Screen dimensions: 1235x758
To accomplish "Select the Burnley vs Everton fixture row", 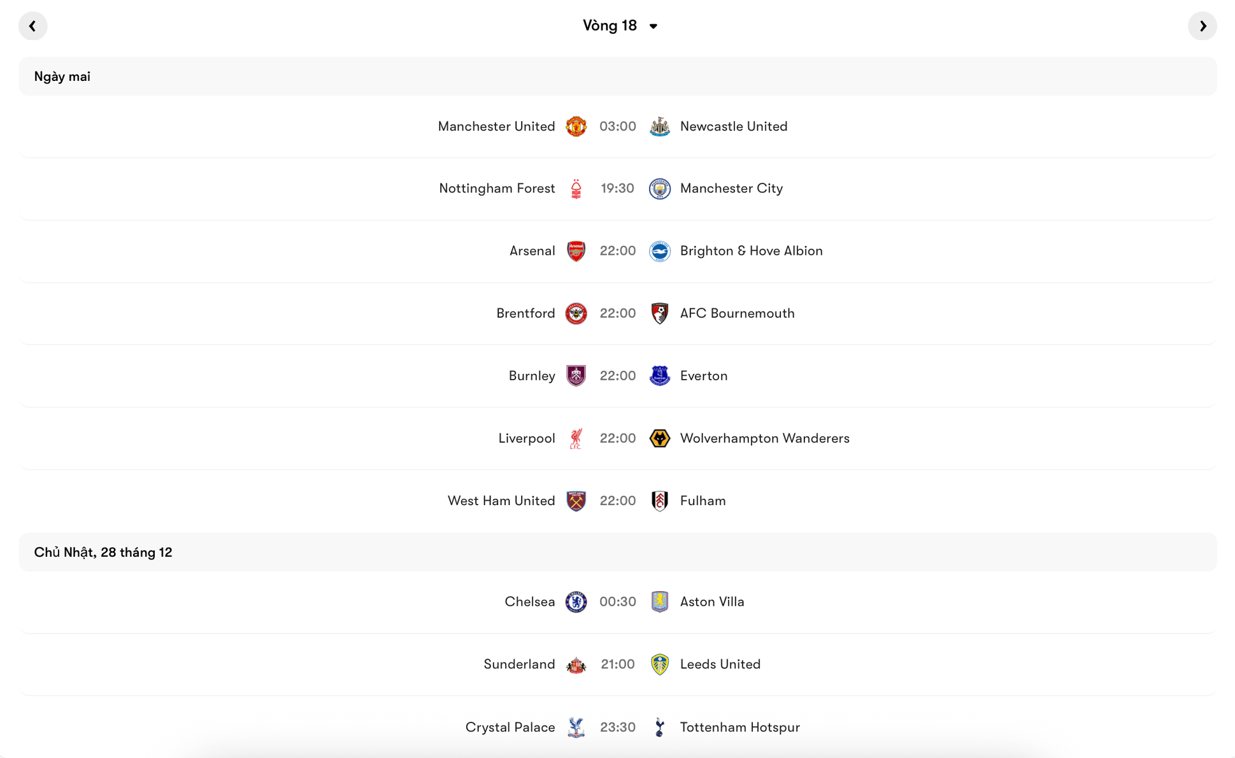I will point(617,376).
